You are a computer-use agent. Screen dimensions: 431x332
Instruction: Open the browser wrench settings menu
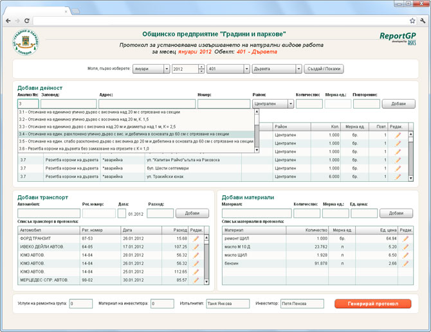coord(423,21)
